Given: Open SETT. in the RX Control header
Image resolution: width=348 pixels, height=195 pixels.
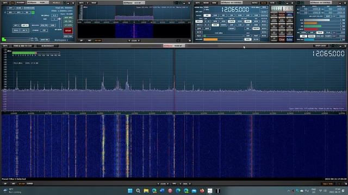Looking at the screenshot, I should coord(198,3).
